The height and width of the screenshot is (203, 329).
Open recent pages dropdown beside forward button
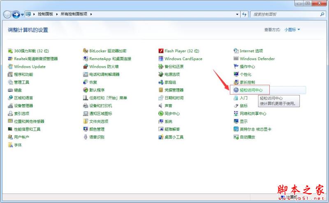[x=22, y=15]
